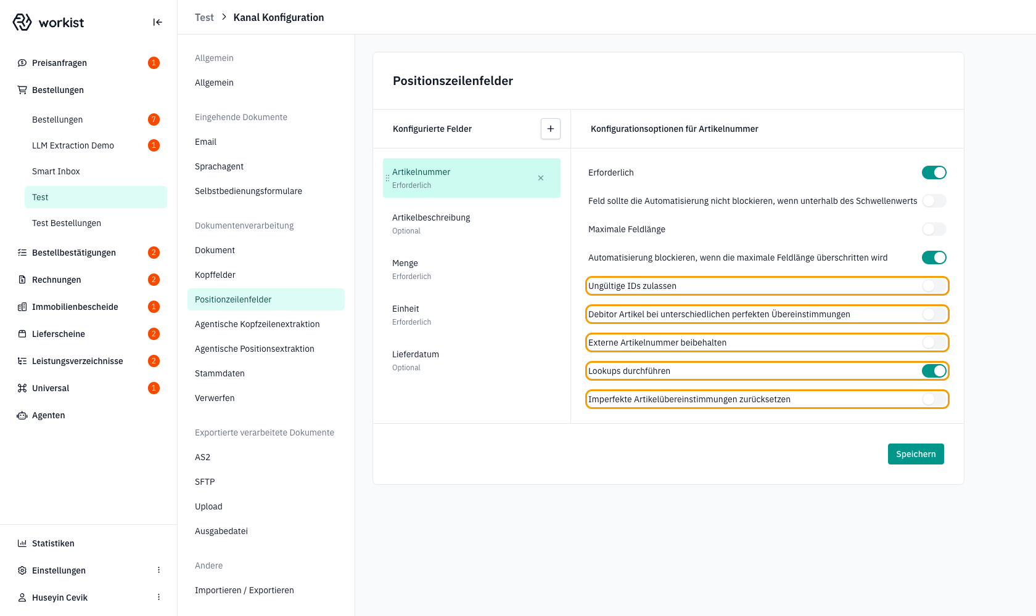Disable the Lookups durchführen toggle
This screenshot has width=1036, height=616.
click(934, 371)
